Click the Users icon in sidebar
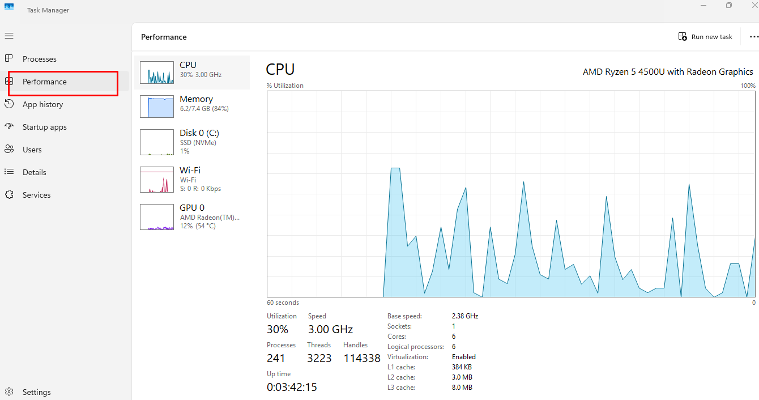Screen dimensions: 759x400 coord(9,150)
